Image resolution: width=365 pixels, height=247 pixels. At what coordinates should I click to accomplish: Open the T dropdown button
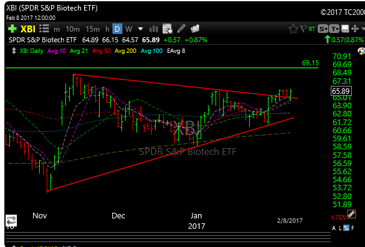click(x=334, y=29)
